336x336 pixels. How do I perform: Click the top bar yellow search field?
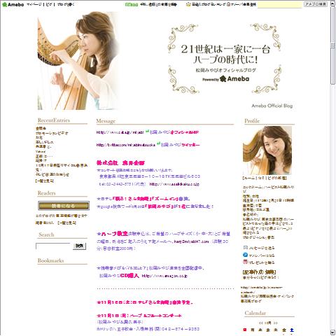(x=279, y=4)
